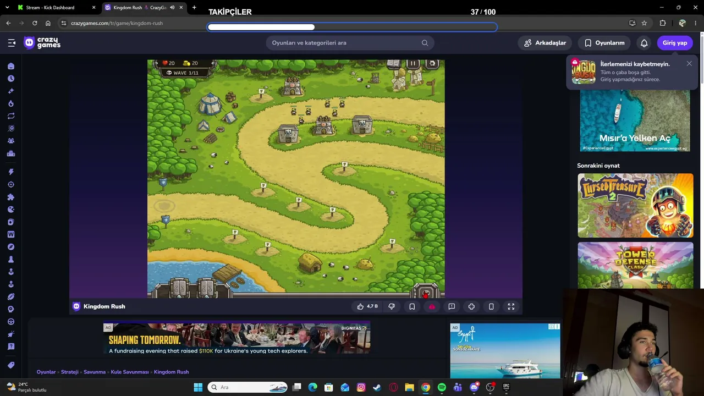Open File Explorer from the taskbar
The width and height of the screenshot is (704, 396).
[409, 387]
